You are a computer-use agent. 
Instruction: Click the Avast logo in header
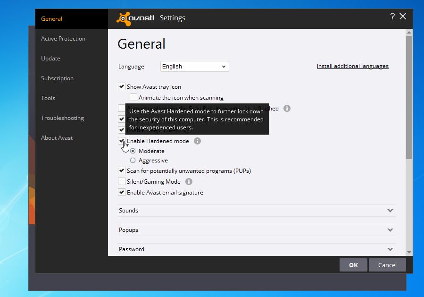[135, 19]
